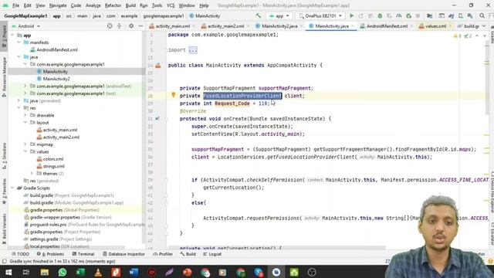The image size is (494, 278).
Task: Expand the drawable folder
Action: point(25,115)
